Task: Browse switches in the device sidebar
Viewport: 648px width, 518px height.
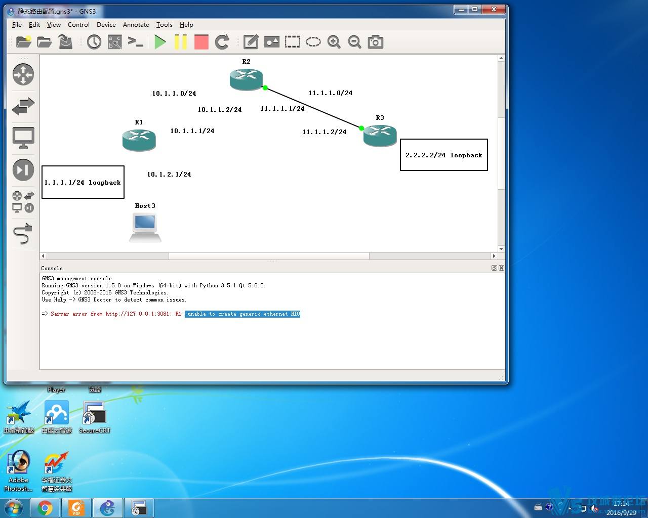Action: coord(23,106)
